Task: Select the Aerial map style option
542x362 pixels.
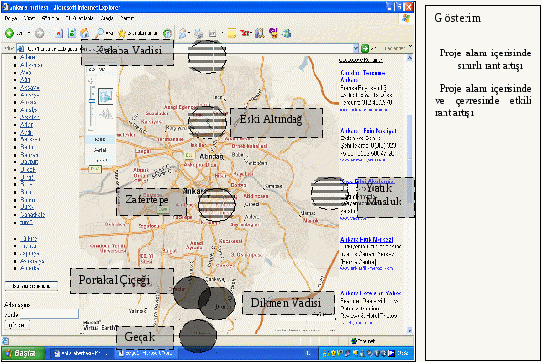Action: (x=99, y=150)
